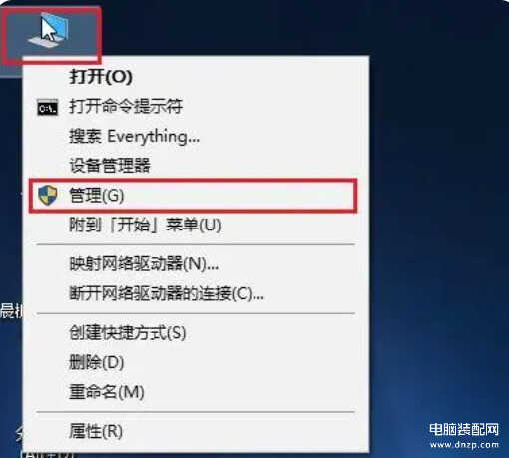The width and height of the screenshot is (509, 458).
Task: Choose the 管理(G) menu item
Action: (194, 196)
